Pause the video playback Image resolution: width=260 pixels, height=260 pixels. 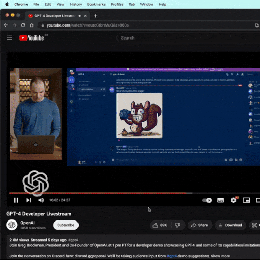coord(16,200)
